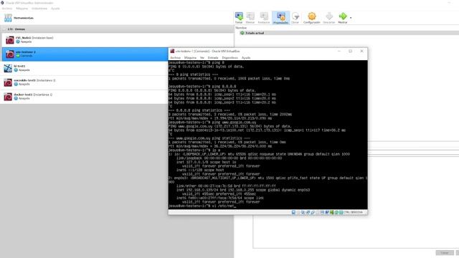Collapse the LTI - Demos group
The image size is (459, 258).
5,29
